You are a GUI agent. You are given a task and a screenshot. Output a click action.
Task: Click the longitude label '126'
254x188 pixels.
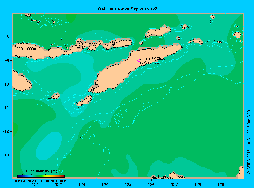click(151, 185)
